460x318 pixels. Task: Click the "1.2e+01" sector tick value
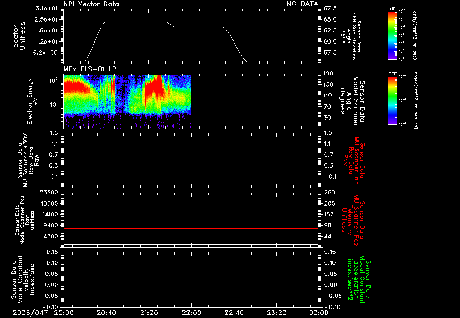tap(47, 42)
